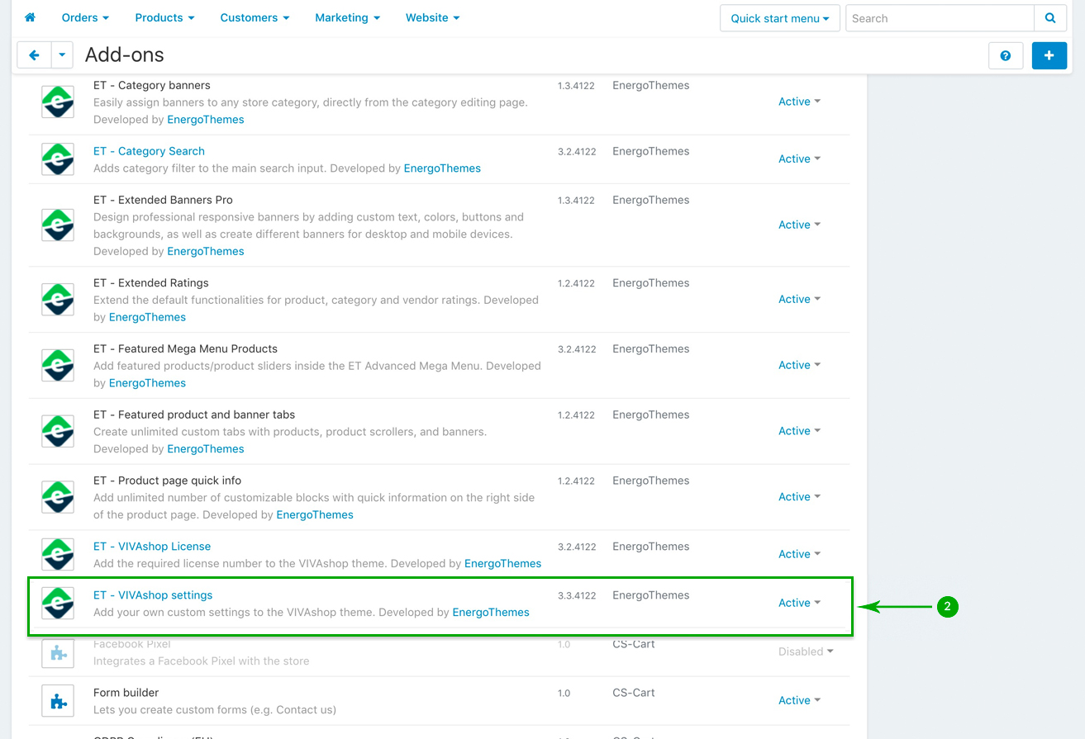Click ET - Extended Banners Pro logo
This screenshot has height=739, width=1085.
coord(58,225)
